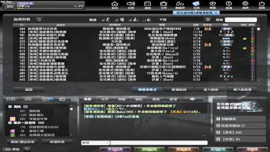Click the green play status icon for room 329
Screen dimensions: 270x152
(x=252, y=41)
